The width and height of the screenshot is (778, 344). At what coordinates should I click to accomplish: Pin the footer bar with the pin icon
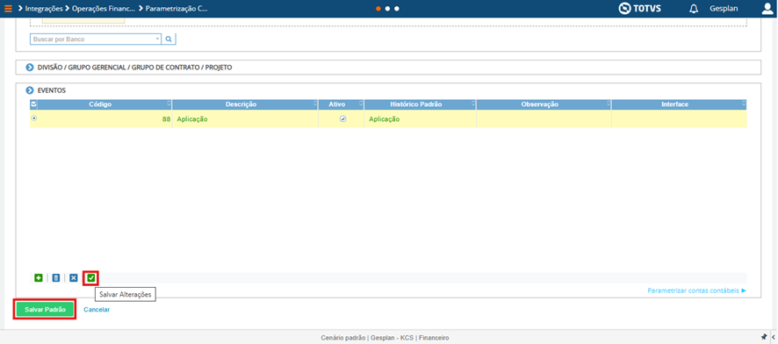click(764, 337)
